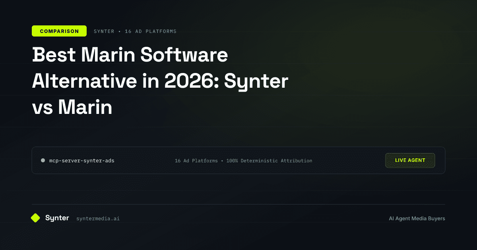Click the gray status dot beside mcp-server-synter-ads
Image resolution: width=477 pixels, height=250 pixels.
[x=43, y=160]
